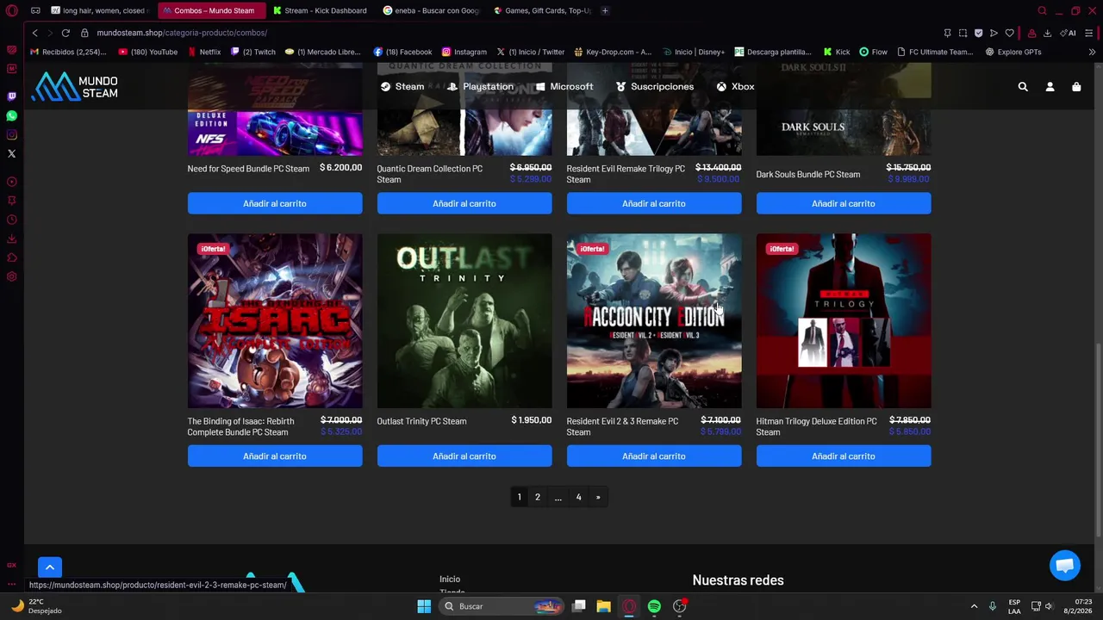Open Outlast Trinity PC Steam title link
1103x620 pixels.
point(421,421)
